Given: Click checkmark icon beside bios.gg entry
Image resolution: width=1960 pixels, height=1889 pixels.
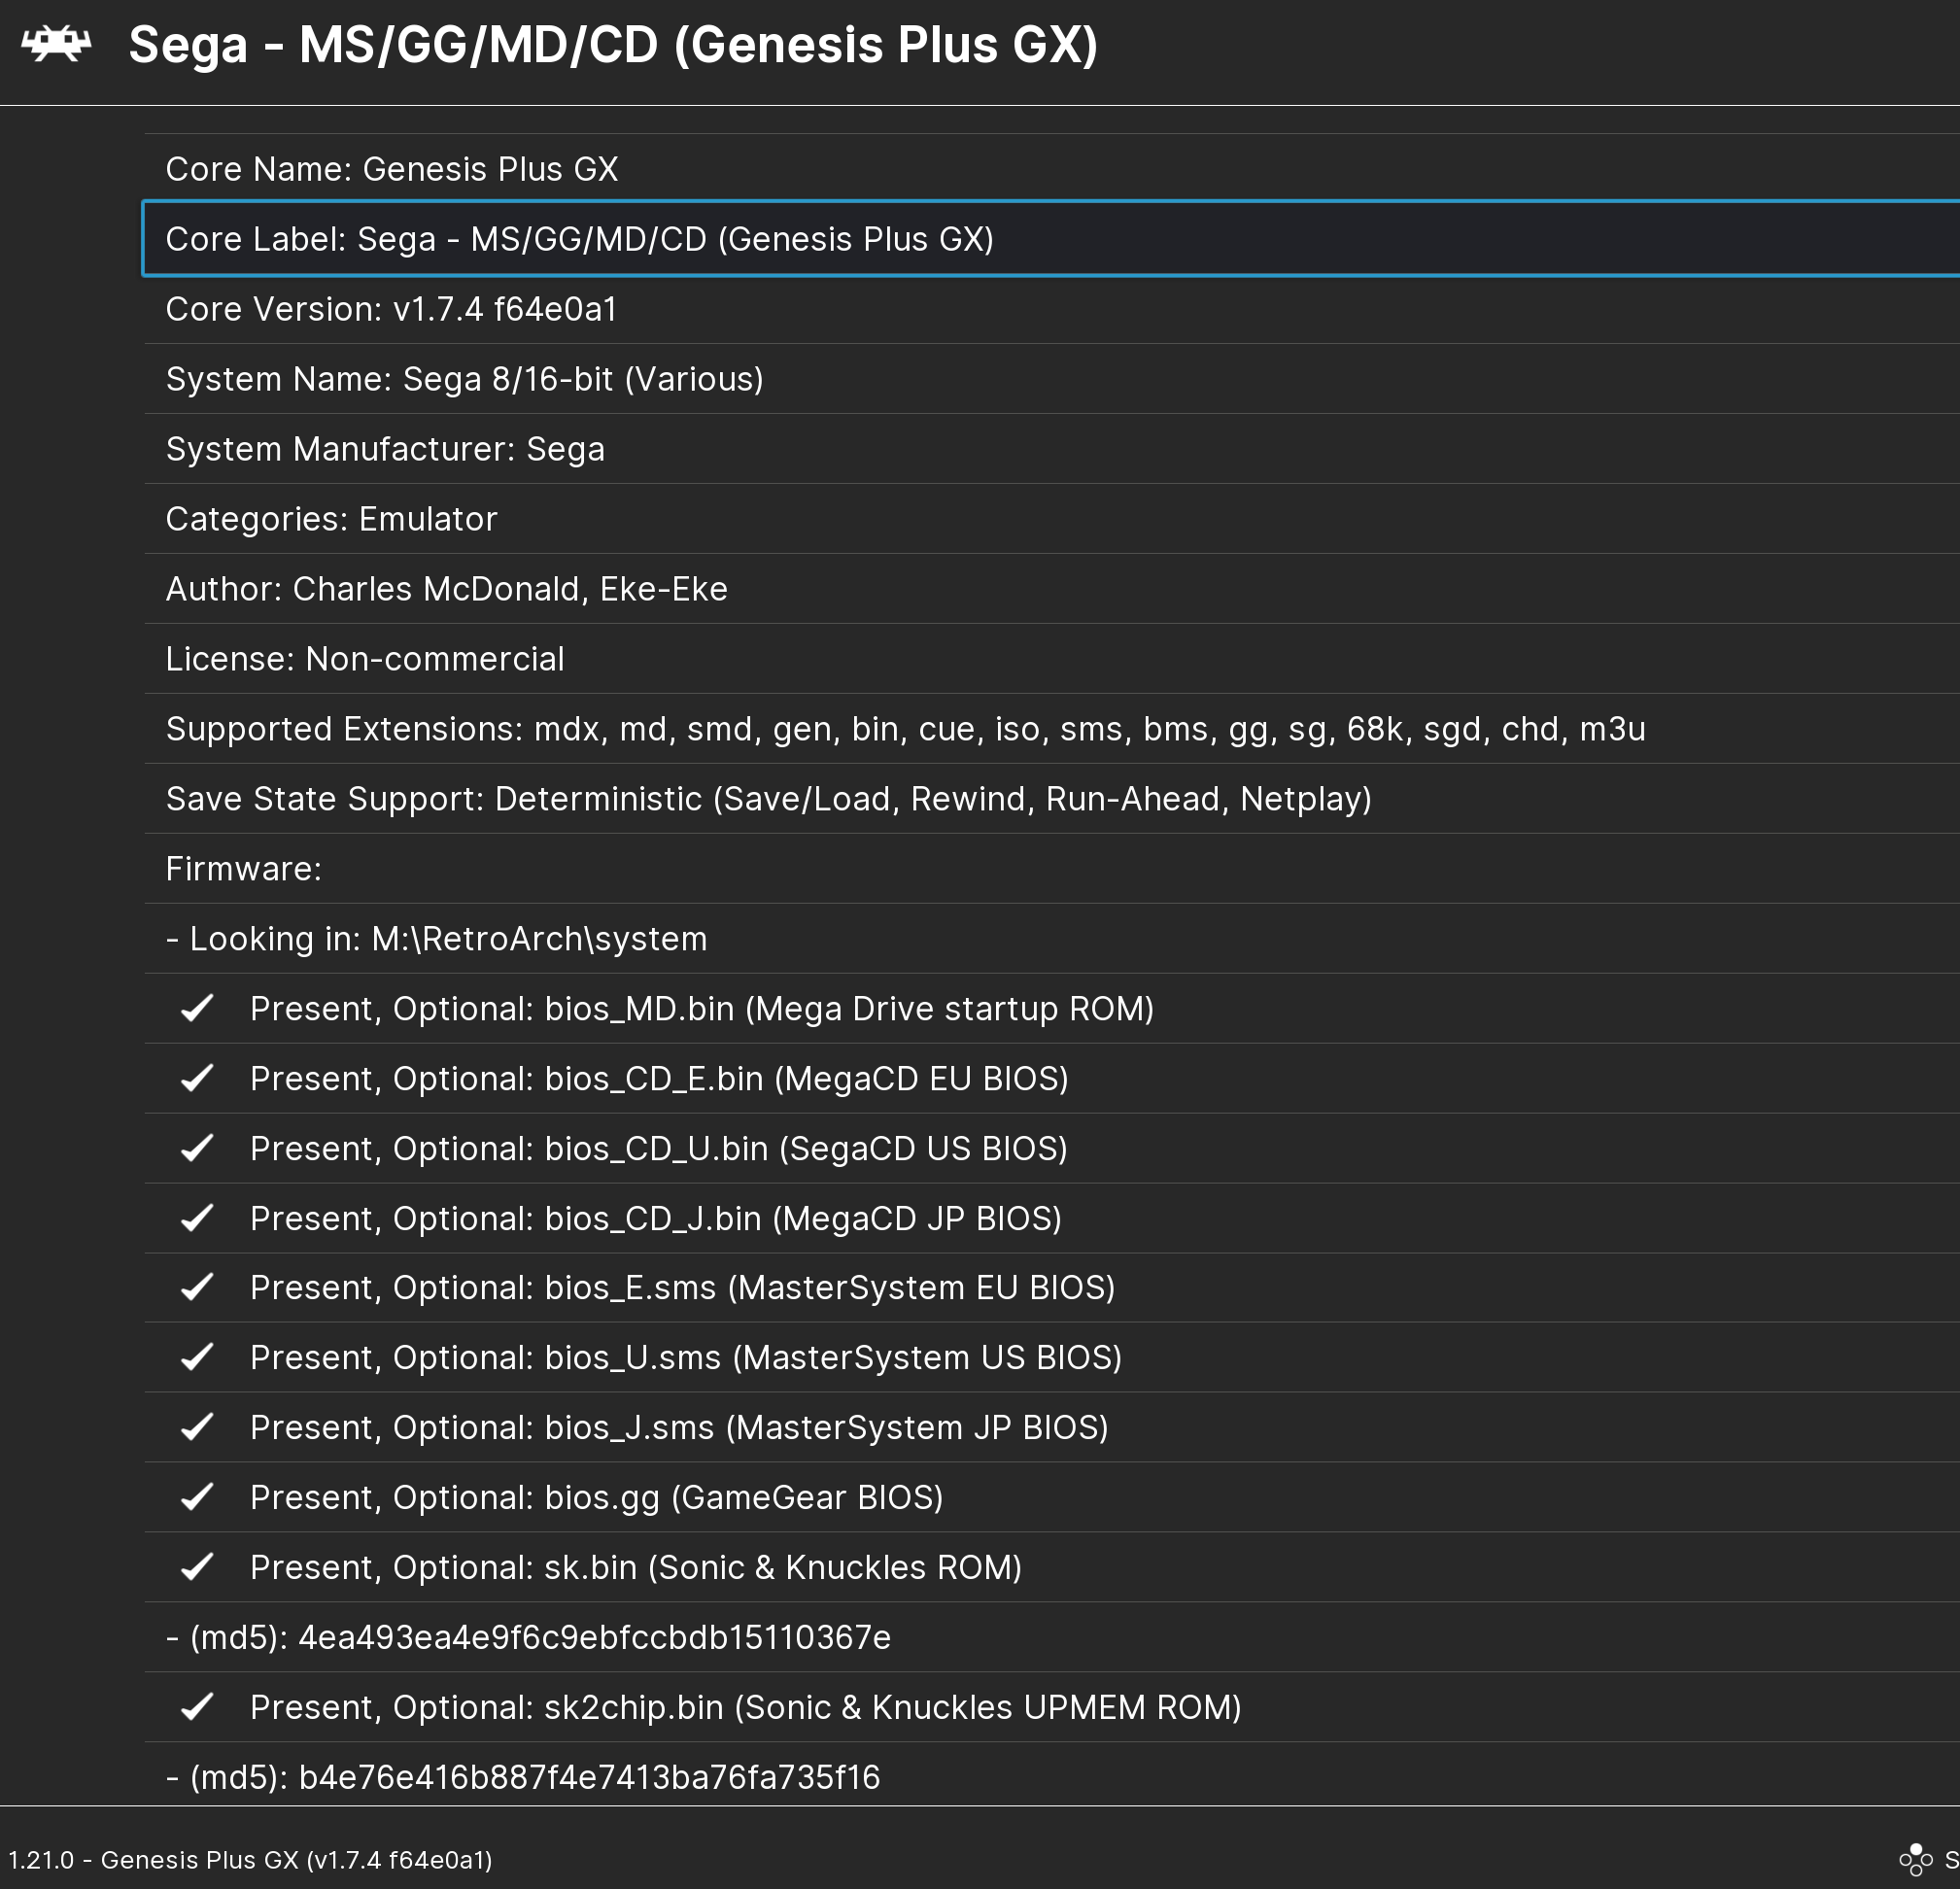Looking at the screenshot, I should click(x=197, y=1497).
